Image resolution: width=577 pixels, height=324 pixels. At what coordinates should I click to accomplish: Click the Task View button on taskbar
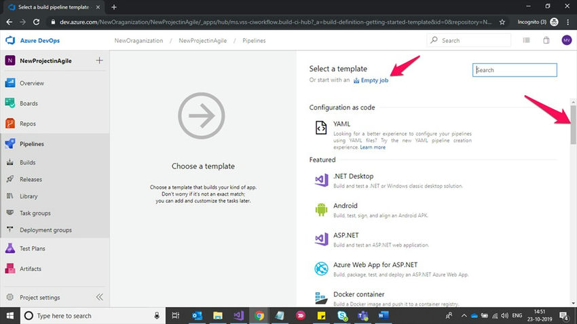pyautogui.click(x=176, y=316)
